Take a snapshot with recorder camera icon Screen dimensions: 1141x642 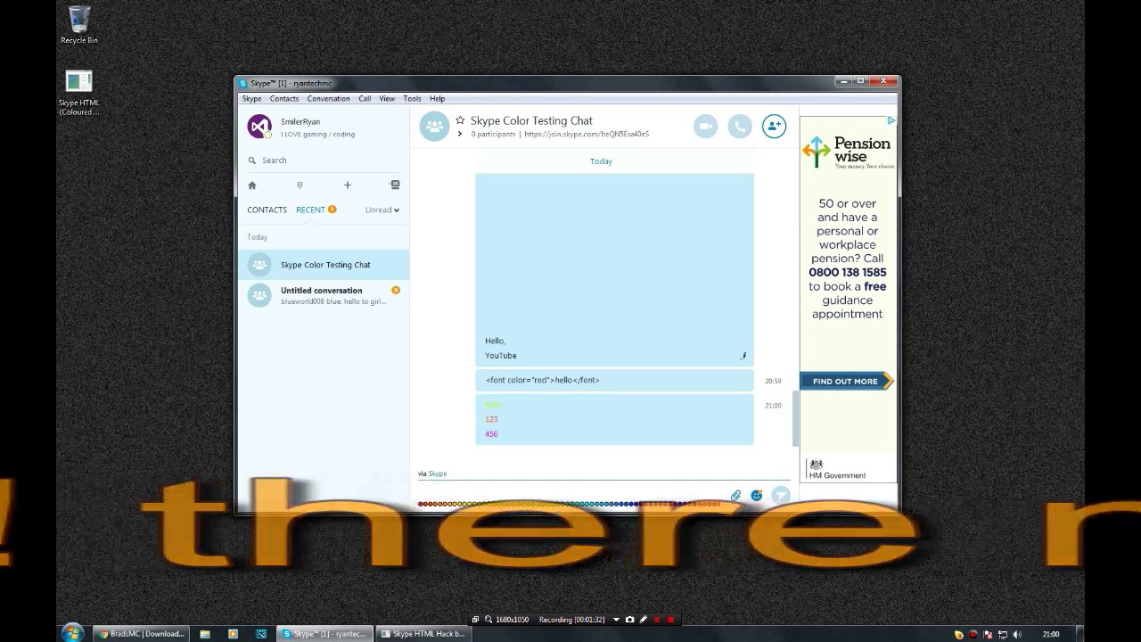[x=629, y=620]
